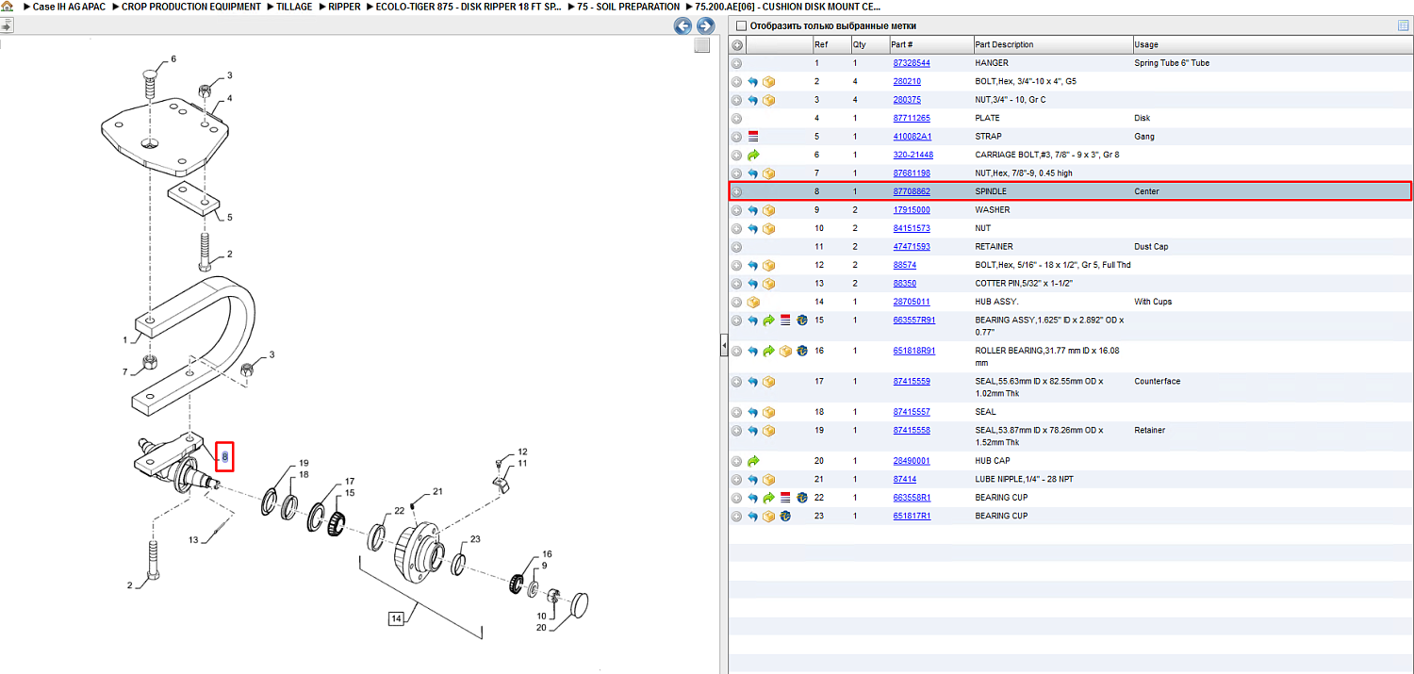Expand all rows via header plus icon
Viewport: 1414px width, 674px height.
(737, 44)
